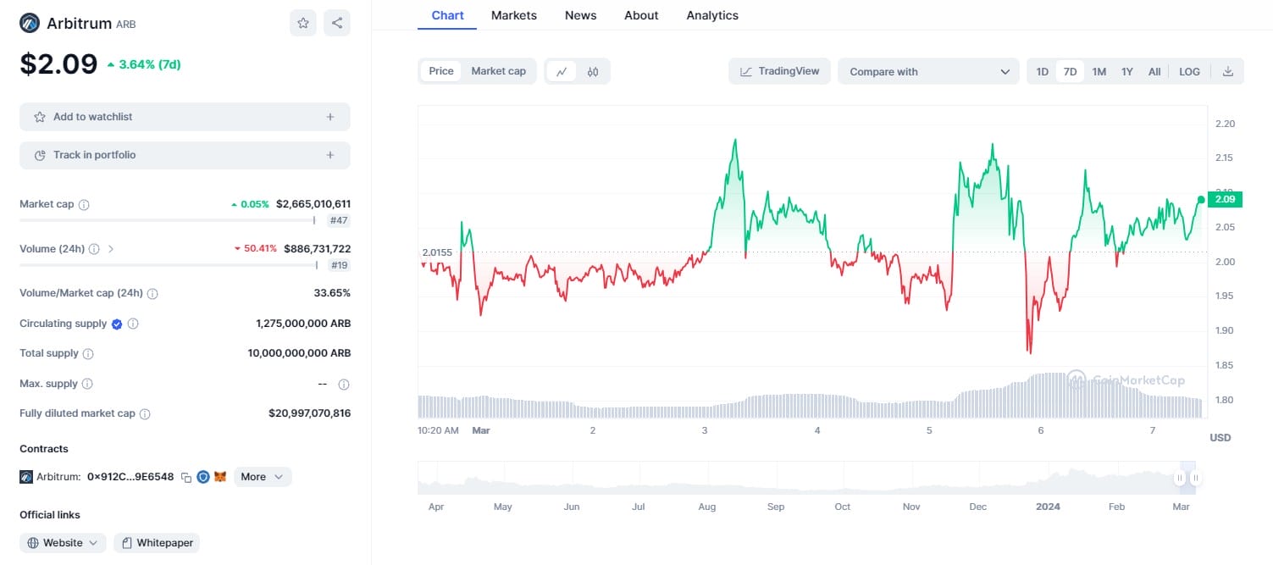Viewport: 1273px width, 565px height.
Task: Open the Whitepaper link
Action: (x=157, y=543)
